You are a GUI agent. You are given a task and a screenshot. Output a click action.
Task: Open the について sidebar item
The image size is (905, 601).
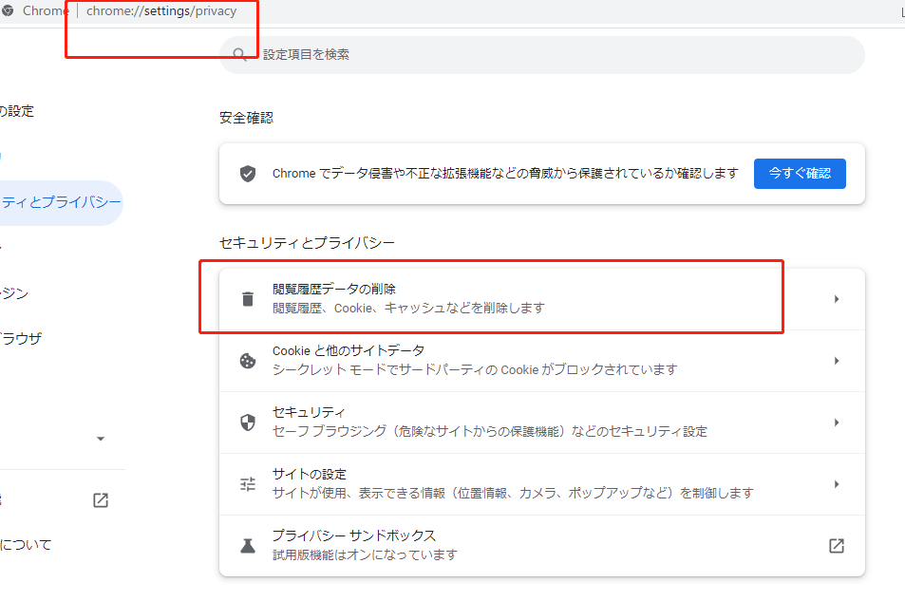[26, 544]
